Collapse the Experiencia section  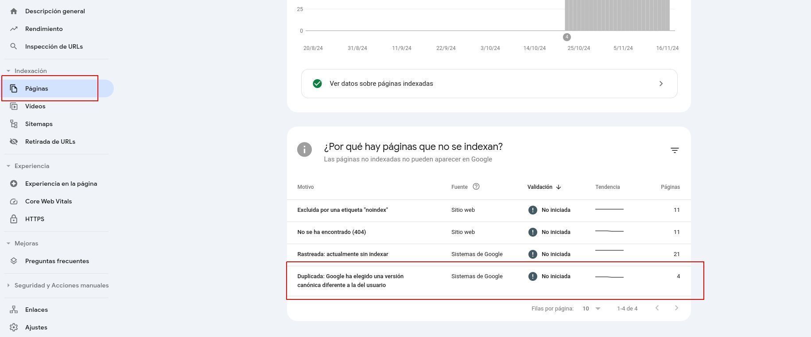8,166
